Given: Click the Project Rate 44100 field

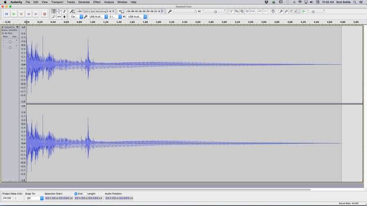Looking at the screenshot, I should pyautogui.click(x=7, y=198).
